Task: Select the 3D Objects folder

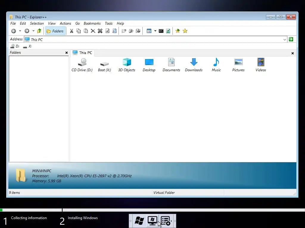Action: (x=127, y=65)
